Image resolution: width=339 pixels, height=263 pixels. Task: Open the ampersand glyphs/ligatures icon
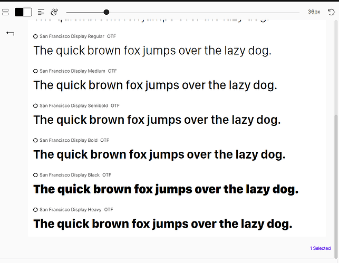[54, 12]
